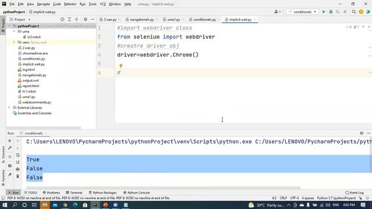This screenshot has width=372, height=209.
Task: Go to previous highlighted error arrow
Action: coord(363,27)
